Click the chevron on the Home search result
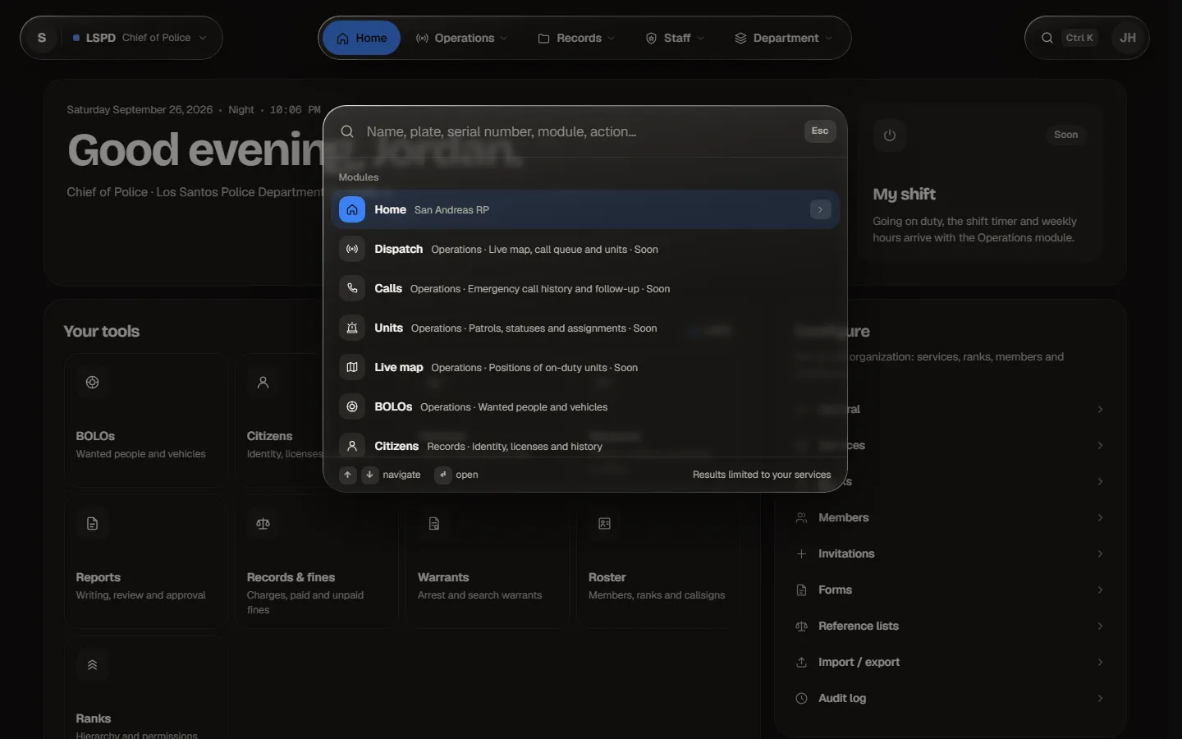The image size is (1182, 739). click(x=820, y=210)
